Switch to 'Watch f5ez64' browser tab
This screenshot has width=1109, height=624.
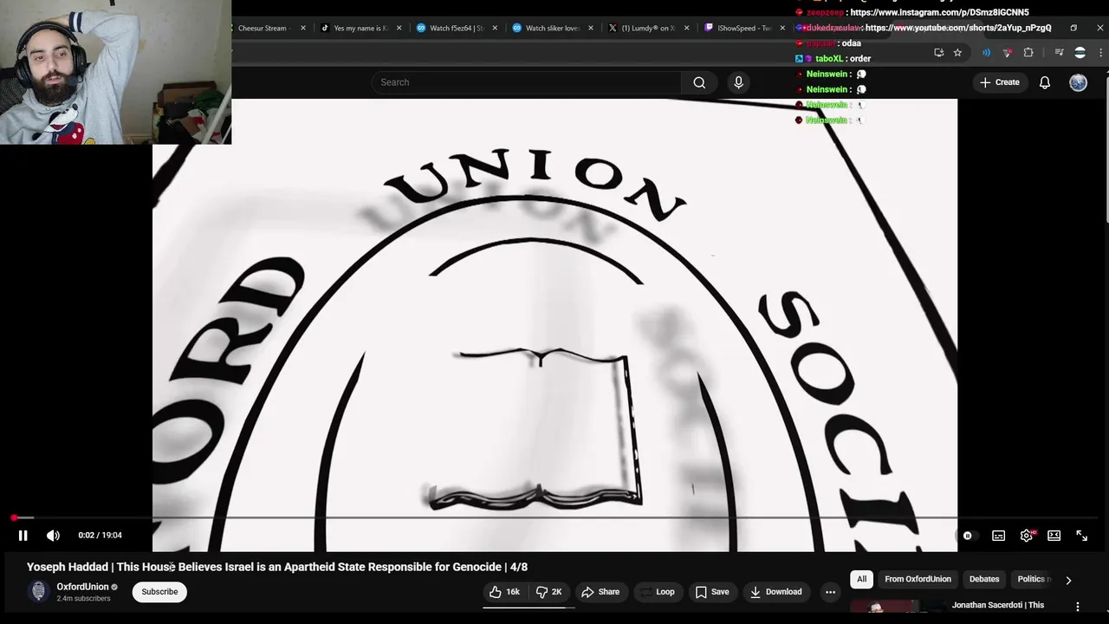pyautogui.click(x=456, y=28)
